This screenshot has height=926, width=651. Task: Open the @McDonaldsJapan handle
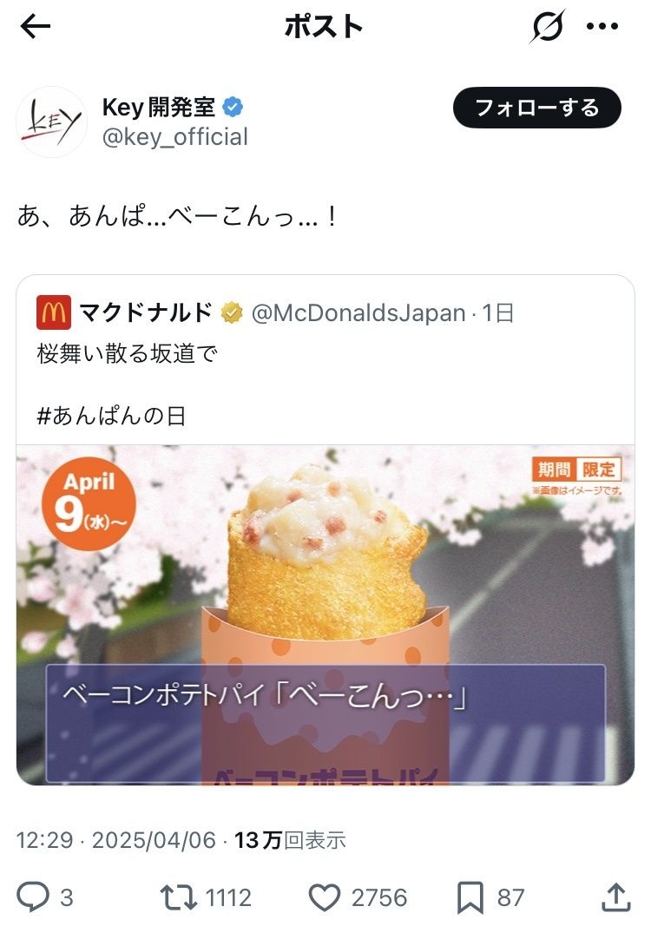358,312
